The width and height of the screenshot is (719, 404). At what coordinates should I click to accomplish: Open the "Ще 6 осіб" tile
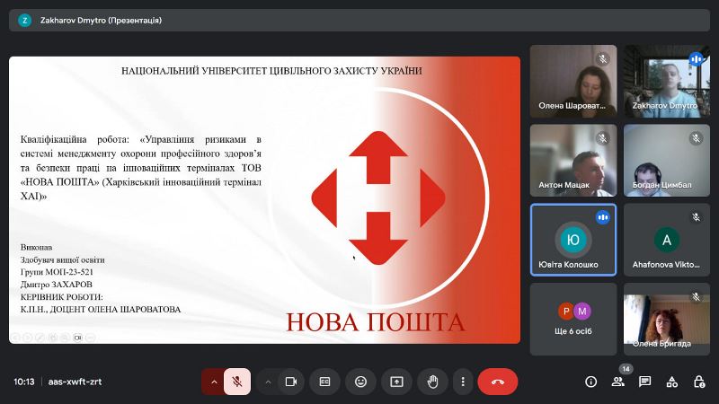(573, 319)
